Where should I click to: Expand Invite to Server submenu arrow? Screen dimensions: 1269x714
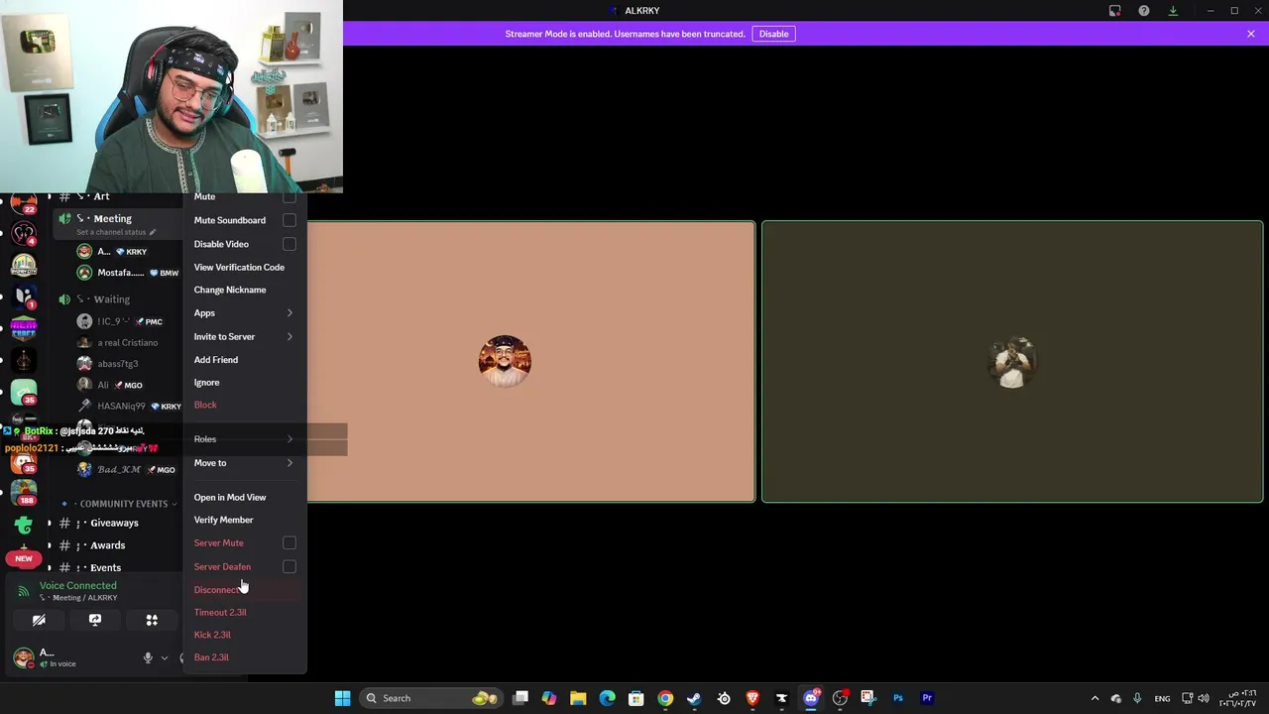coord(289,336)
